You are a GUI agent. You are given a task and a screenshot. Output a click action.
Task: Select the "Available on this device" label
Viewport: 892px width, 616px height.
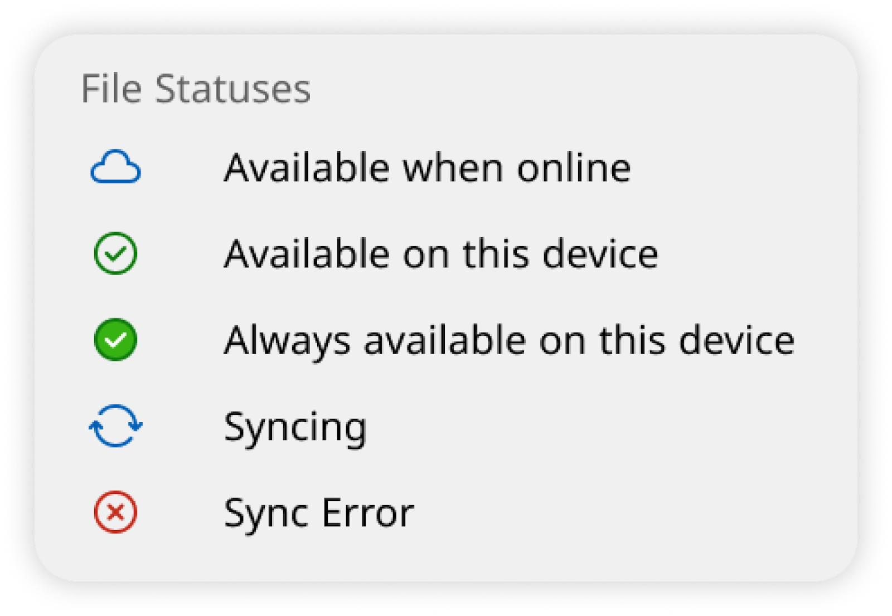[441, 254]
